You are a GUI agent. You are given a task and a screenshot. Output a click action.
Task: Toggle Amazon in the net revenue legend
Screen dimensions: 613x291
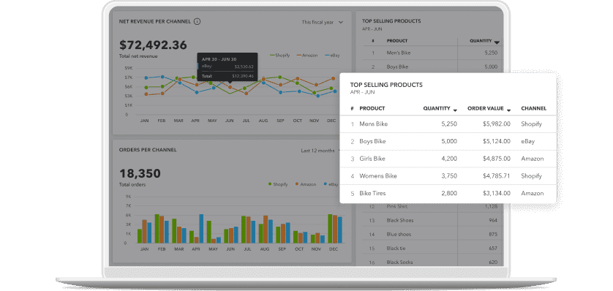(x=307, y=56)
